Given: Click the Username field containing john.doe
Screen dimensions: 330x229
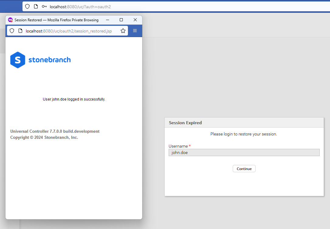Looking at the screenshot, I should point(244,152).
